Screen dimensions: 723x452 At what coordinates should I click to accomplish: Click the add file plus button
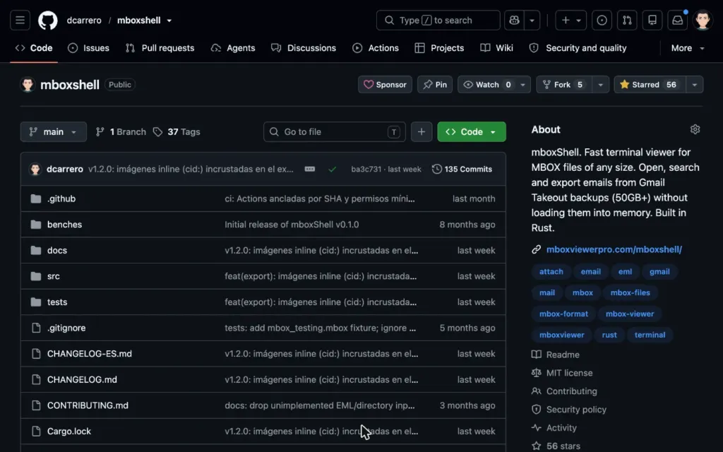(x=422, y=132)
